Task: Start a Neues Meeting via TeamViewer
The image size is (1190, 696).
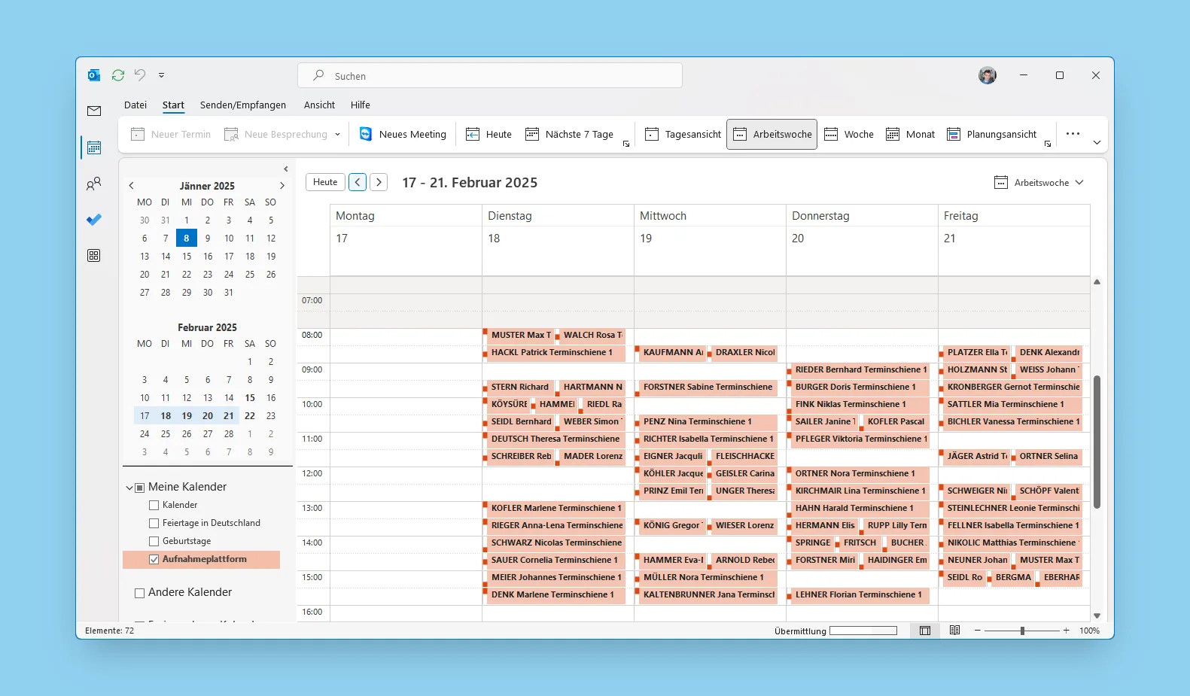Action: coord(403,134)
